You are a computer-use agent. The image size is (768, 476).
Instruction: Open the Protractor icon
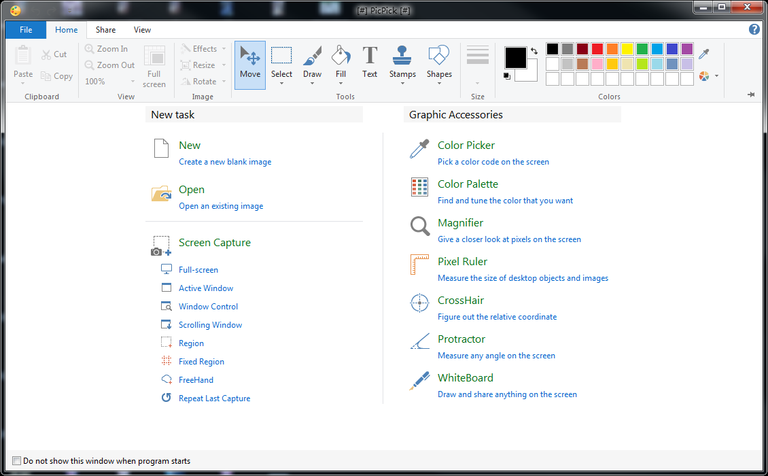(420, 342)
